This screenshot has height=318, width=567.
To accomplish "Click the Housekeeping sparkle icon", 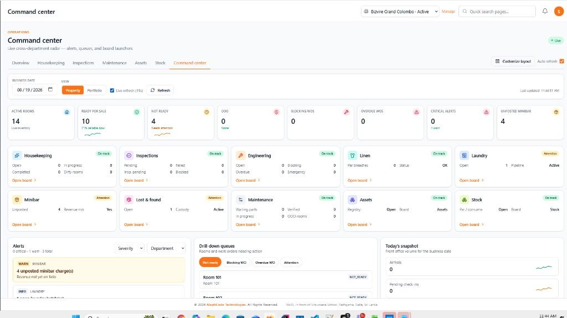I will click(17, 156).
